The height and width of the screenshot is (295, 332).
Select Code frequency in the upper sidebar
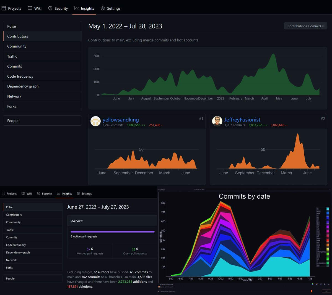[x=42, y=76]
